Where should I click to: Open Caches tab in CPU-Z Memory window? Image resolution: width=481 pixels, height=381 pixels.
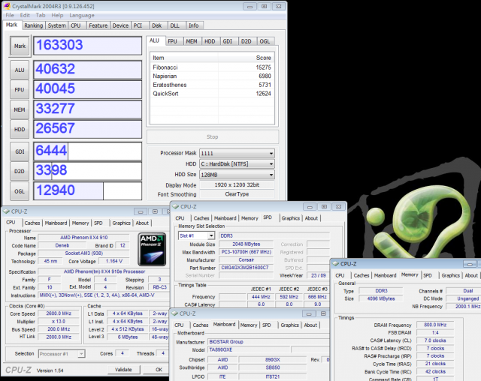[x=362, y=275]
